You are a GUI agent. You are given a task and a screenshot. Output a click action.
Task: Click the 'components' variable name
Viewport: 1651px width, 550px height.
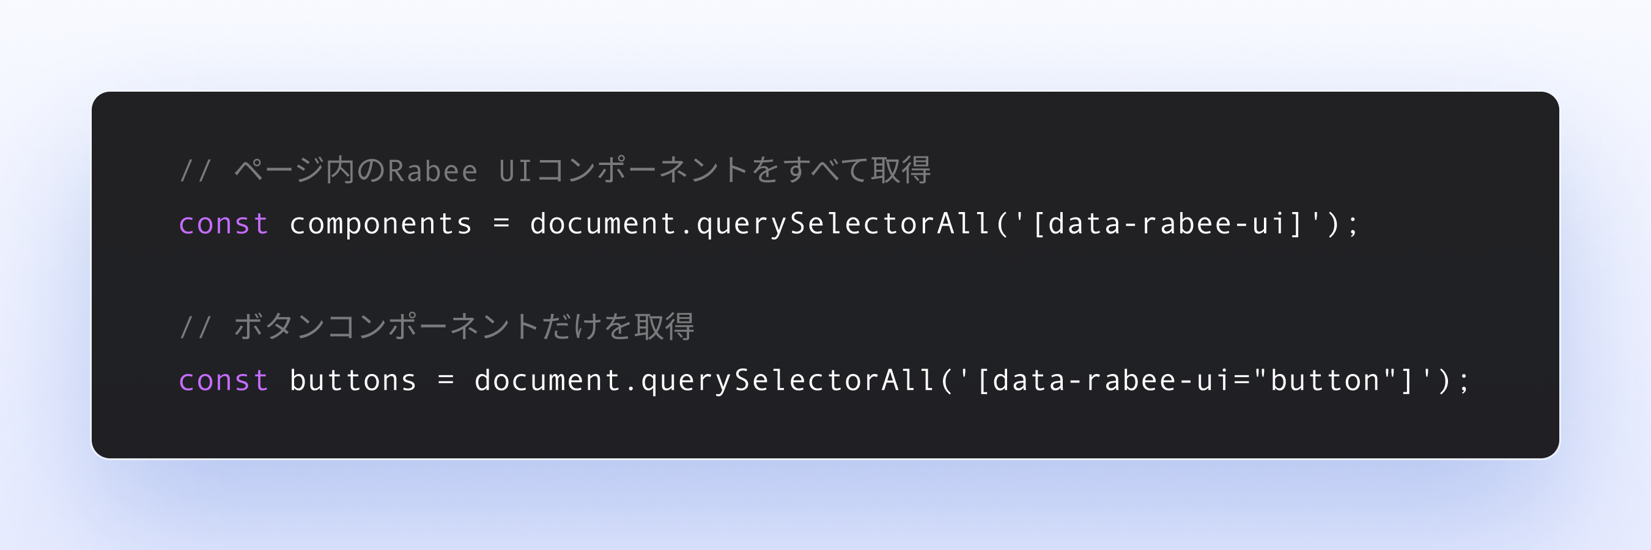(381, 224)
